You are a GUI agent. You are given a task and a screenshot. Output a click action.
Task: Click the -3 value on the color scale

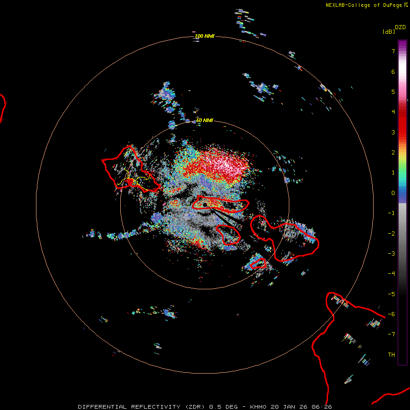[391, 254]
